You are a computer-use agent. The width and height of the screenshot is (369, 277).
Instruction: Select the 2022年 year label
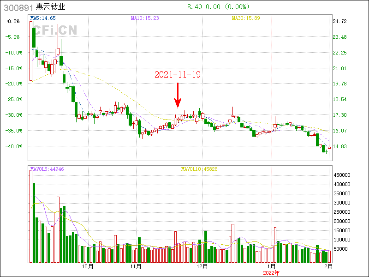pyautogui.click(x=271, y=273)
